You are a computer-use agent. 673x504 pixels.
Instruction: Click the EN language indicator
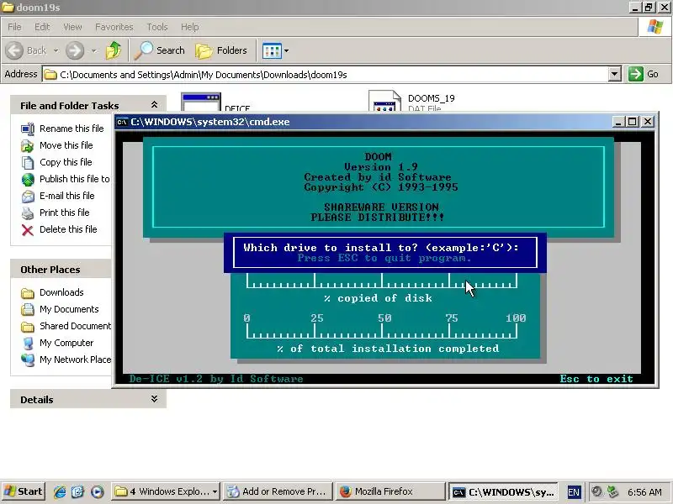(574, 492)
